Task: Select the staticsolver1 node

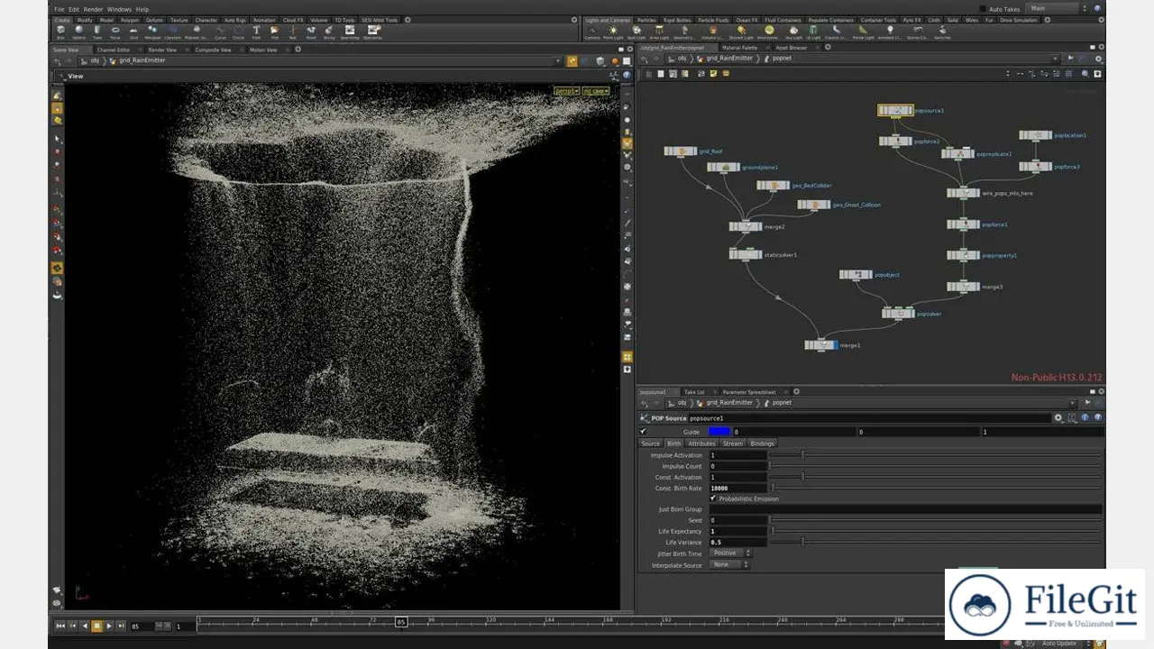Action: 746,254
